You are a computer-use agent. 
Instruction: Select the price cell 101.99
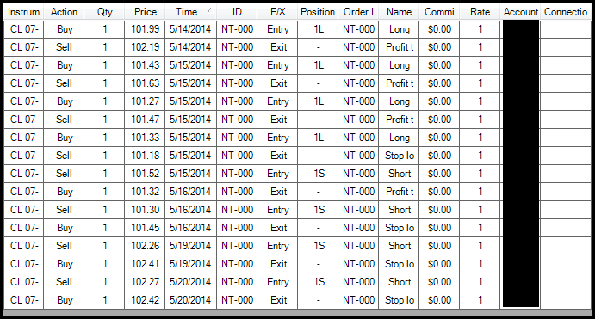[x=145, y=29]
